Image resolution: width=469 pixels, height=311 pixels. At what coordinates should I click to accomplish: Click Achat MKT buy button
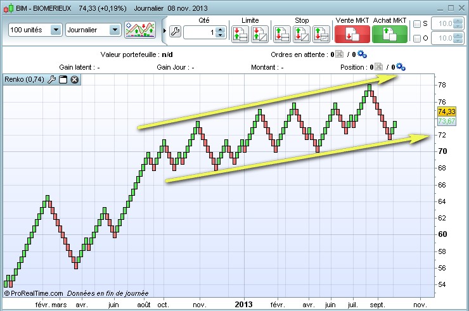tap(389, 34)
